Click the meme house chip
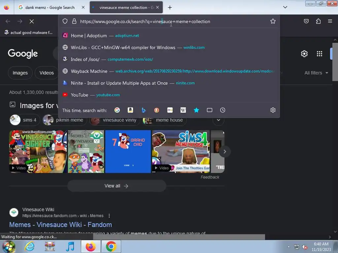Image resolution: width=338 pixels, height=253 pixels. [x=164, y=120]
